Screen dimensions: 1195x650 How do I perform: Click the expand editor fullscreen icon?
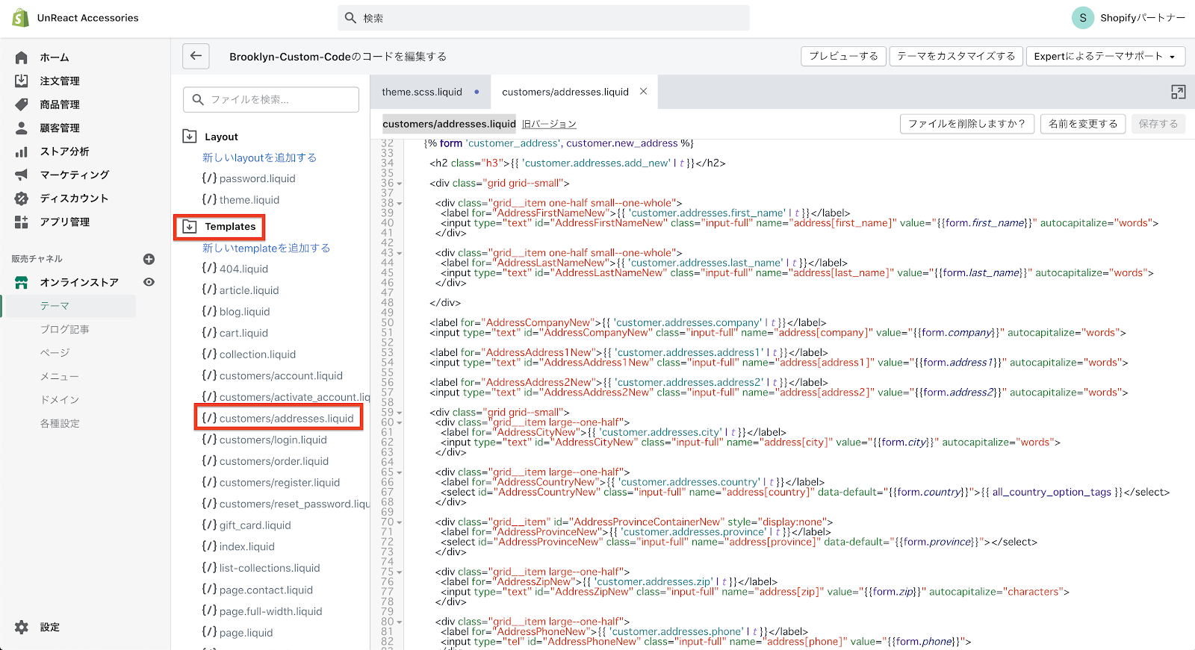pyautogui.click(x=1178, y=92)
